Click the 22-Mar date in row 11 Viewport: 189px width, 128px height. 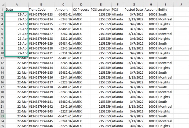17,58
